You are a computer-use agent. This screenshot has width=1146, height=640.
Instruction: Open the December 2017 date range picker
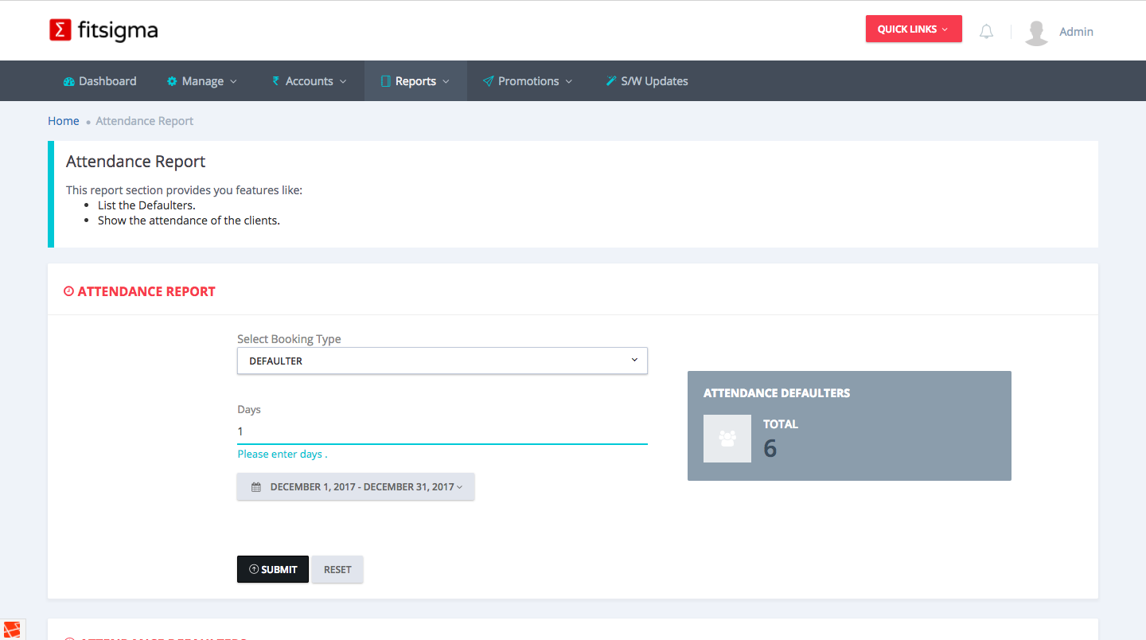pyautogui.click(x=356, y=486)
